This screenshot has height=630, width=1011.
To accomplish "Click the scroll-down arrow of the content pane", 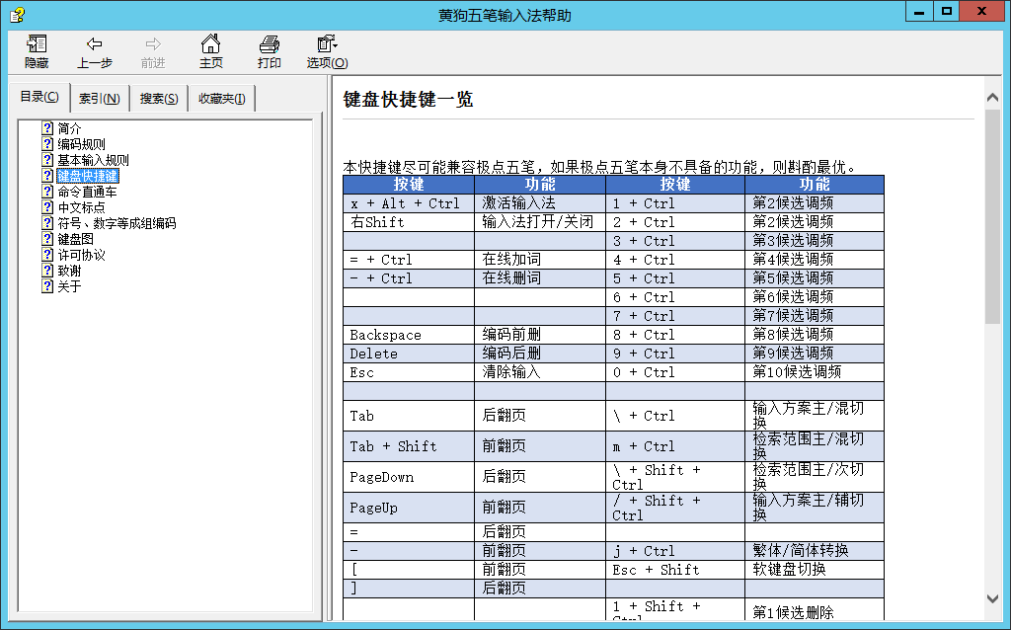I will point(993,598).
